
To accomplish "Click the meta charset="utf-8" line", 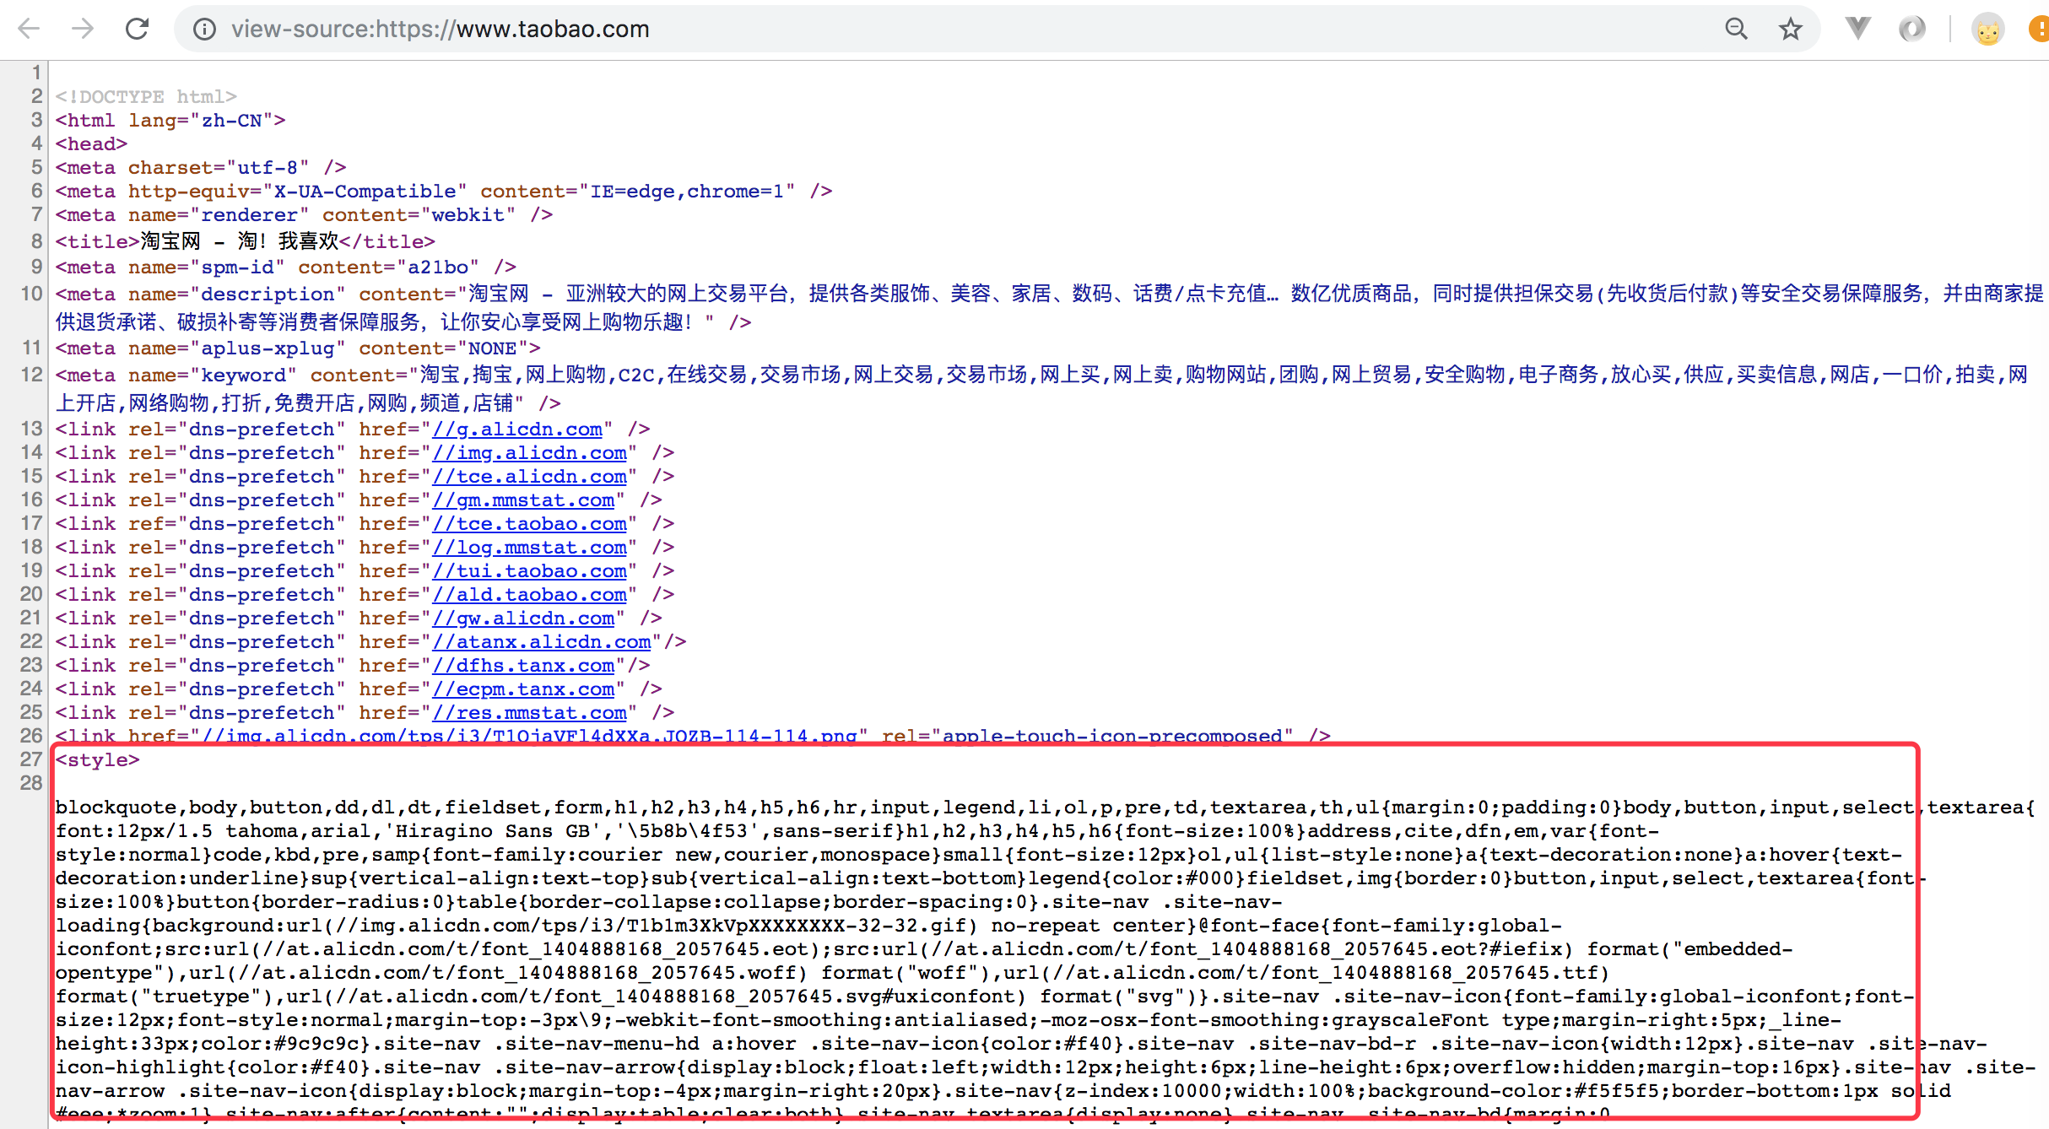I will tap(201, 168).
